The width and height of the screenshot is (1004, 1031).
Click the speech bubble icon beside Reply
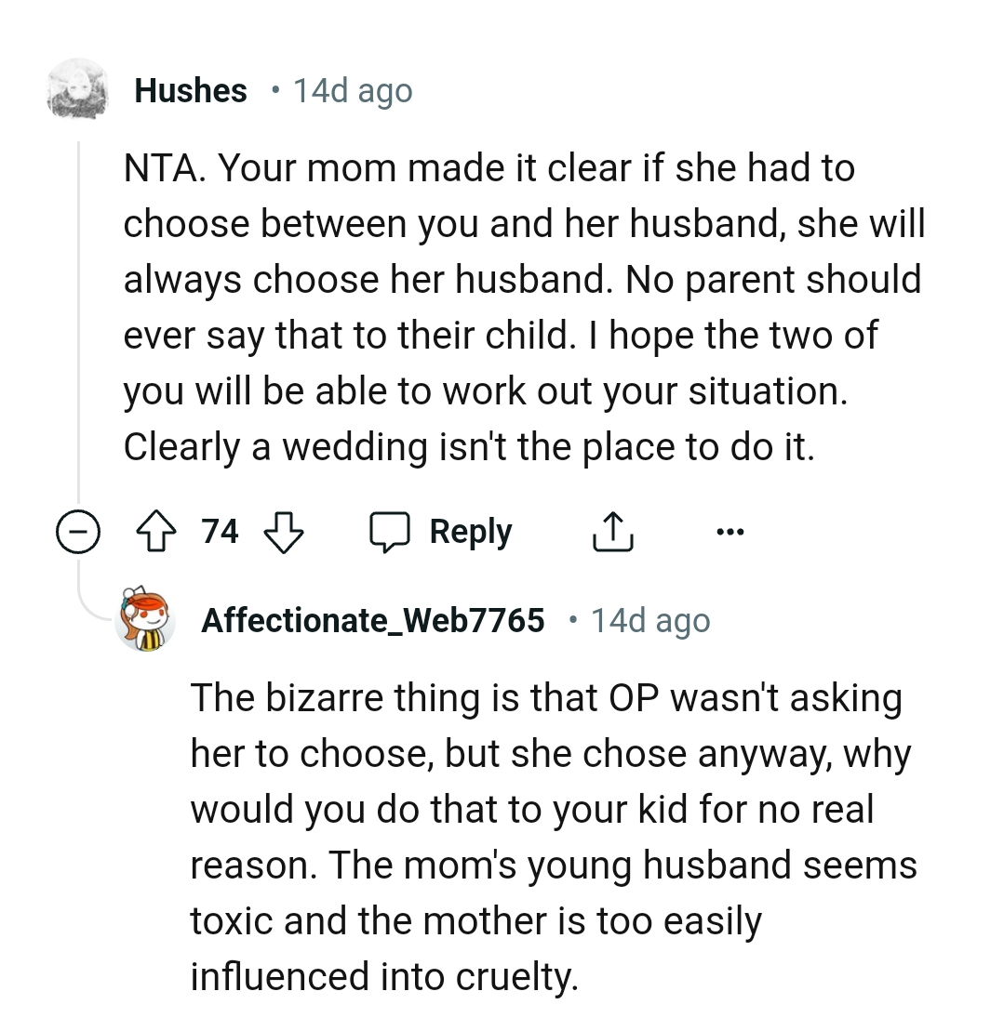391,533
